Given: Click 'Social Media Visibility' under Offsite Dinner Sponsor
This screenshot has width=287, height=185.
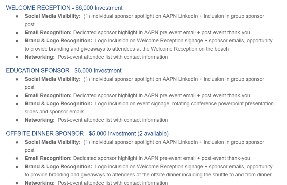Looking at the screenshot, I should pyautogui.click(x=53, y=142).
